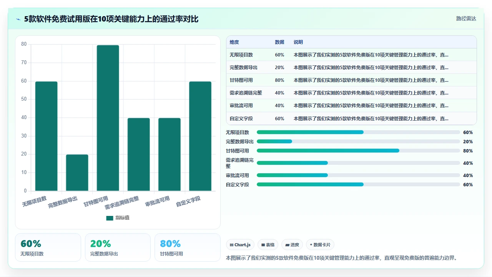Select the 完整数据导出 cell in the table
The width and height of the screenshot is (492, 277).
click(x=244, y=68)
